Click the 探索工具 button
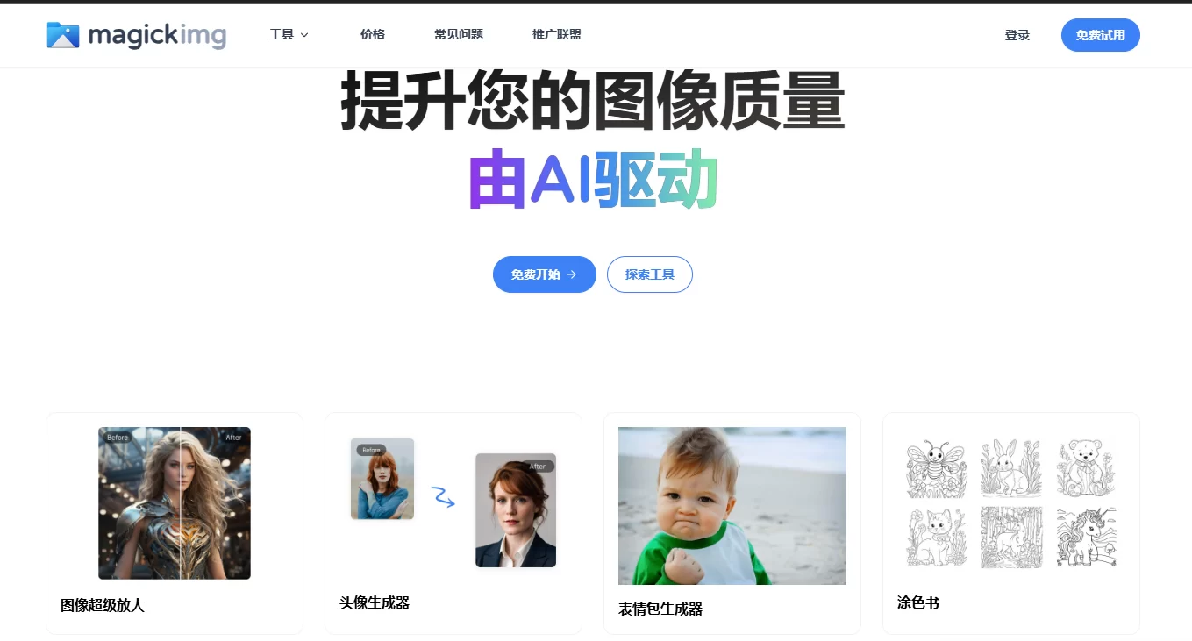Image resolution: width=1192 pixels, height=641 pixels. coord(650,274)
